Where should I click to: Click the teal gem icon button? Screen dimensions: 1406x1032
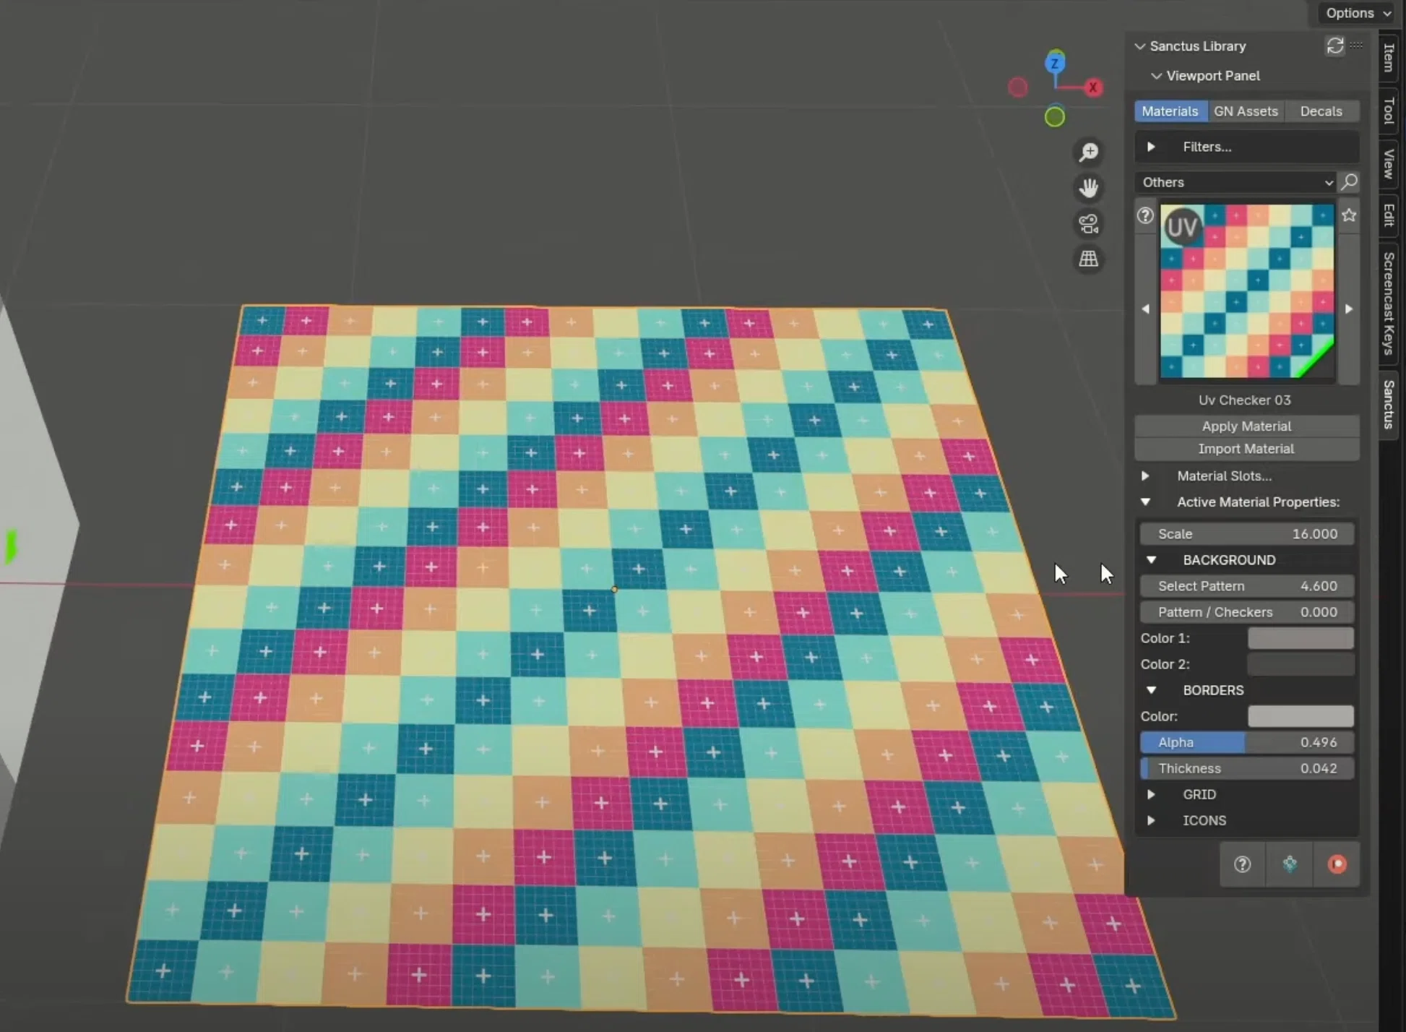click(1290, 864)
